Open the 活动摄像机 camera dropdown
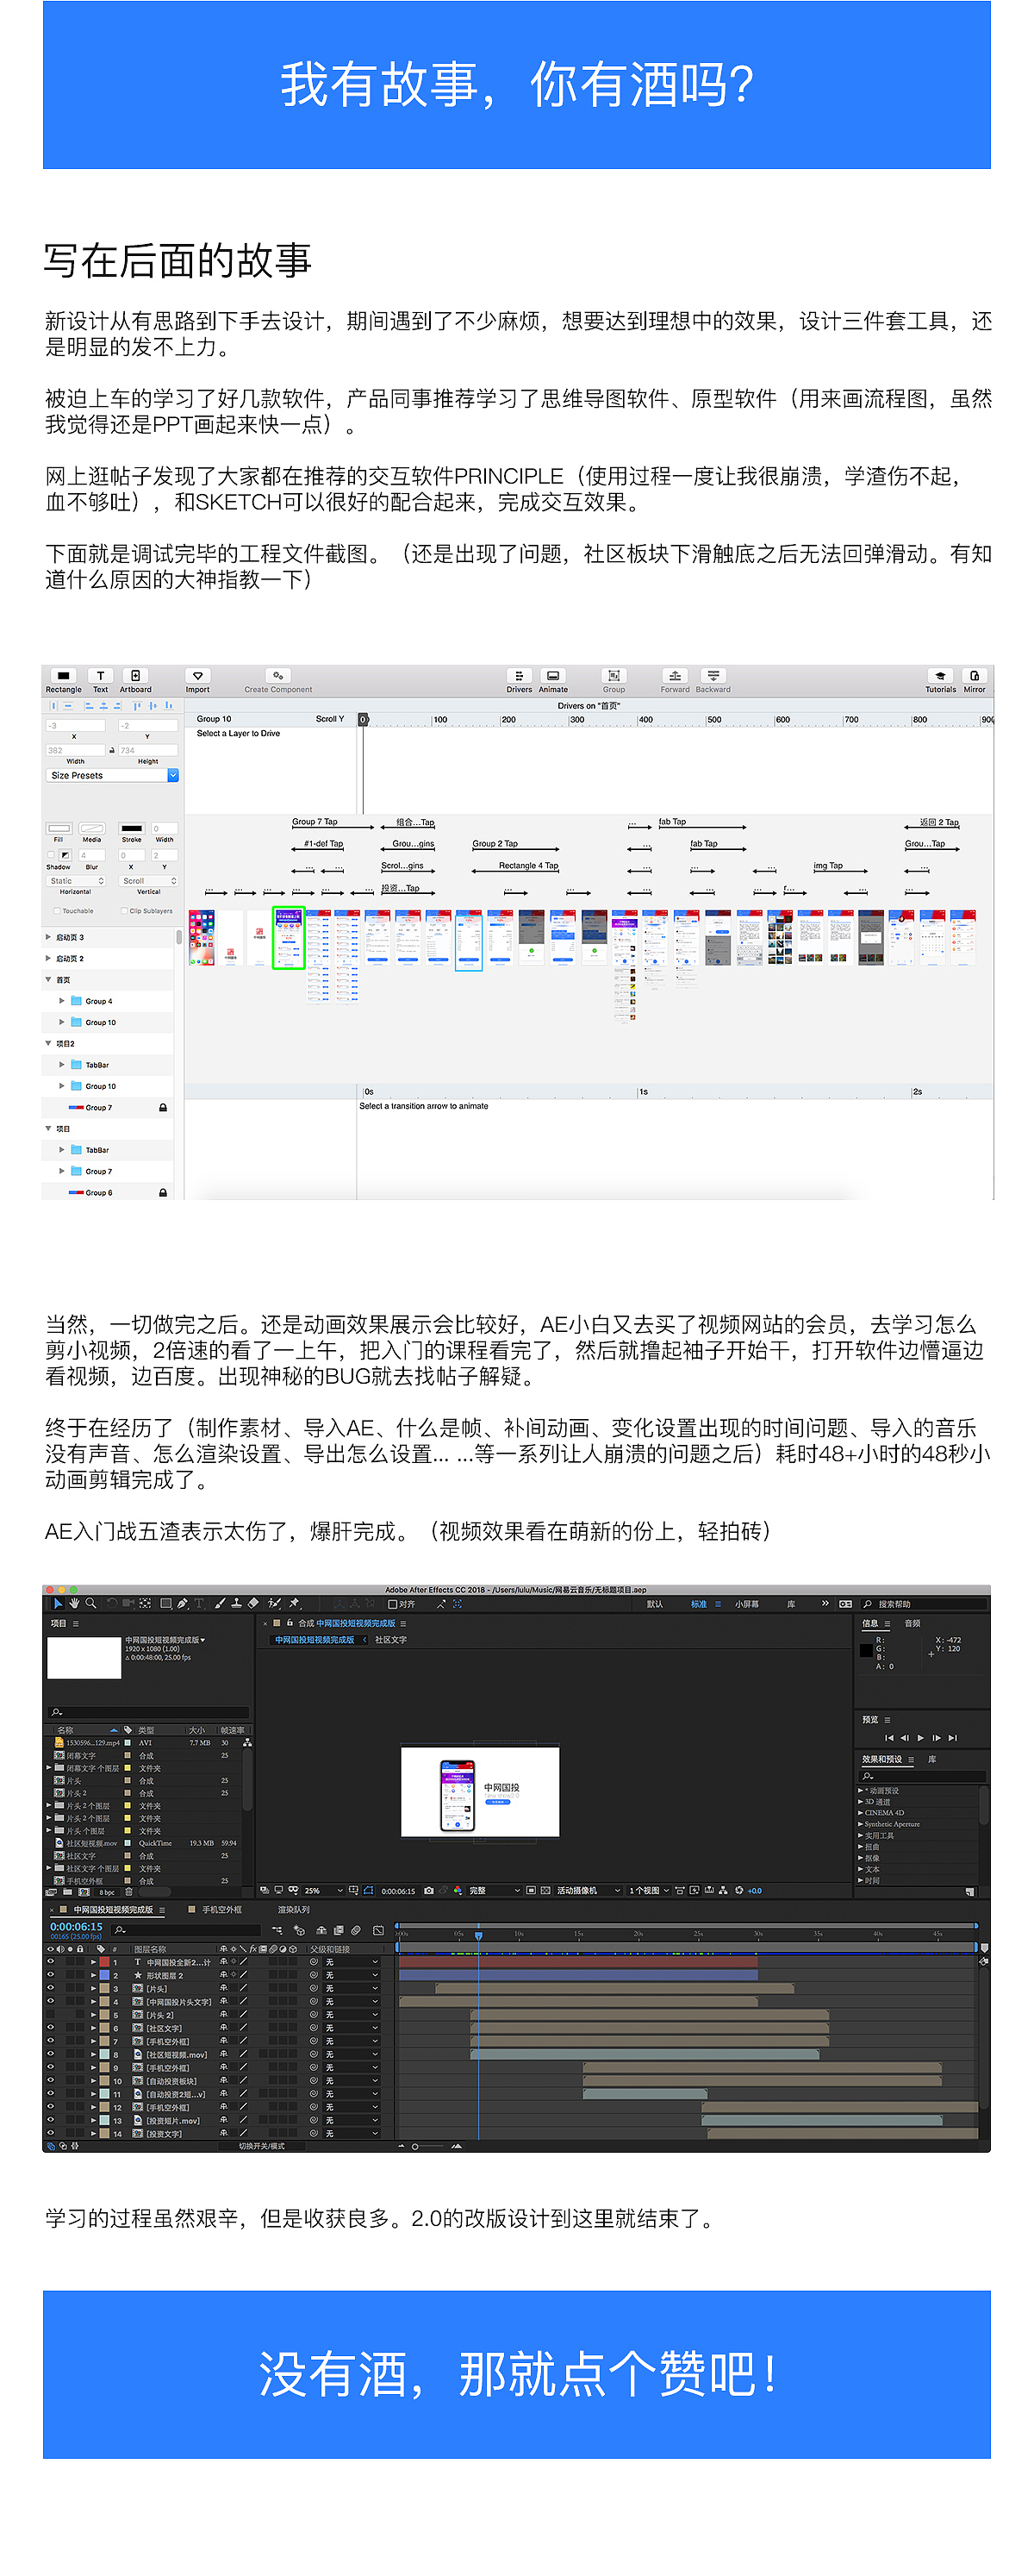The height and width of the screenshot is (2576, 1034). (589, 1890)
